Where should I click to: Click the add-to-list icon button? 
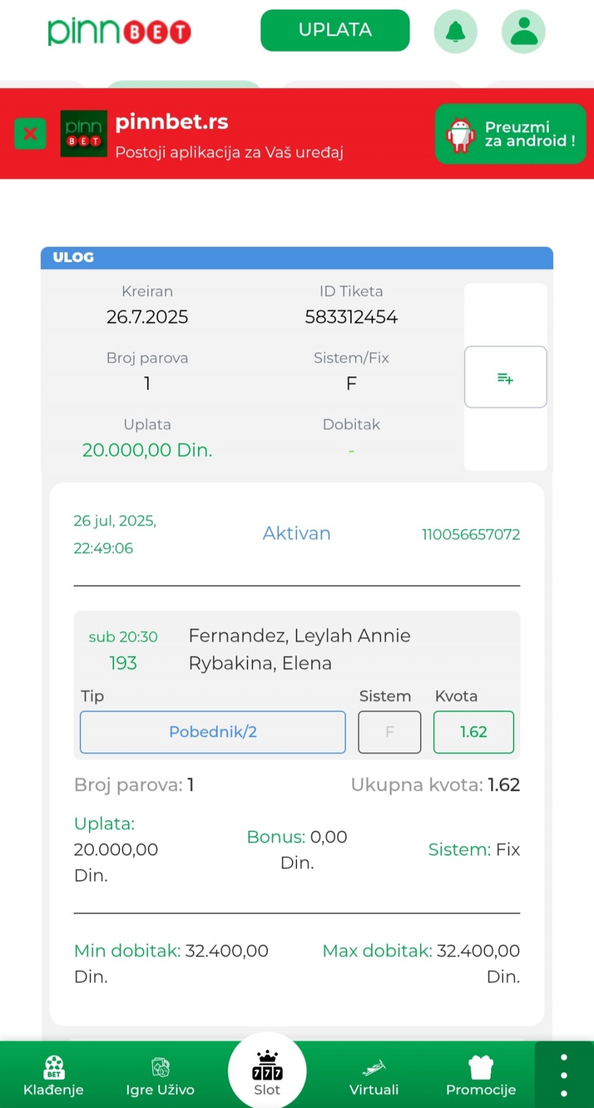tap(505, 377)
